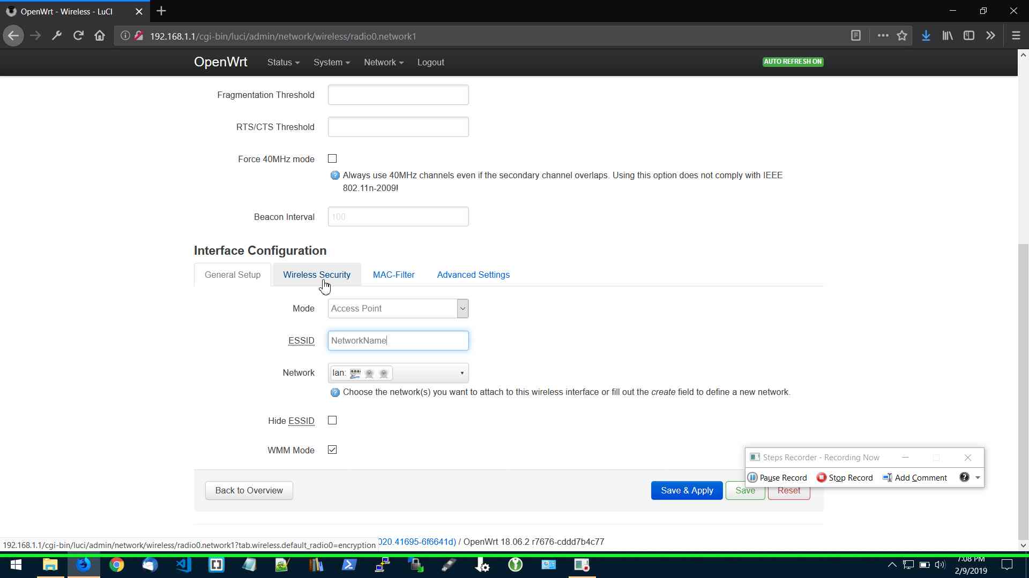Screen dimensions: 1029x578
Task: Open the Library icon in toolbar
Action: point(948,36)
